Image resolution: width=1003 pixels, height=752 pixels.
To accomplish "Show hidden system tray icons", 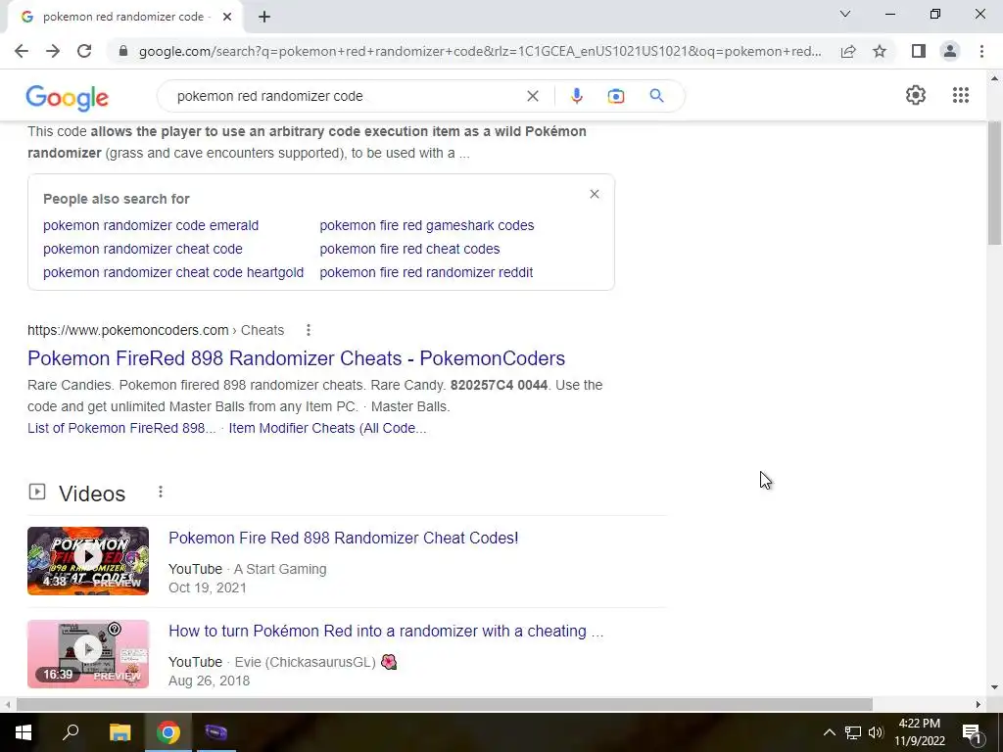I will coord(829,732).
